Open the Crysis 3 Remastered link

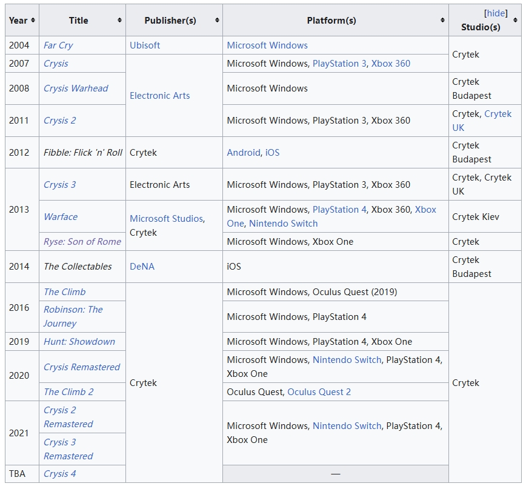[68, 449]
